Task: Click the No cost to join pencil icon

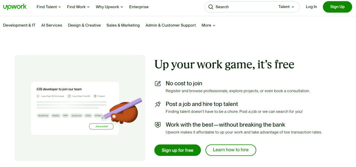Action: pyautogui.click(x=158, y=83)
